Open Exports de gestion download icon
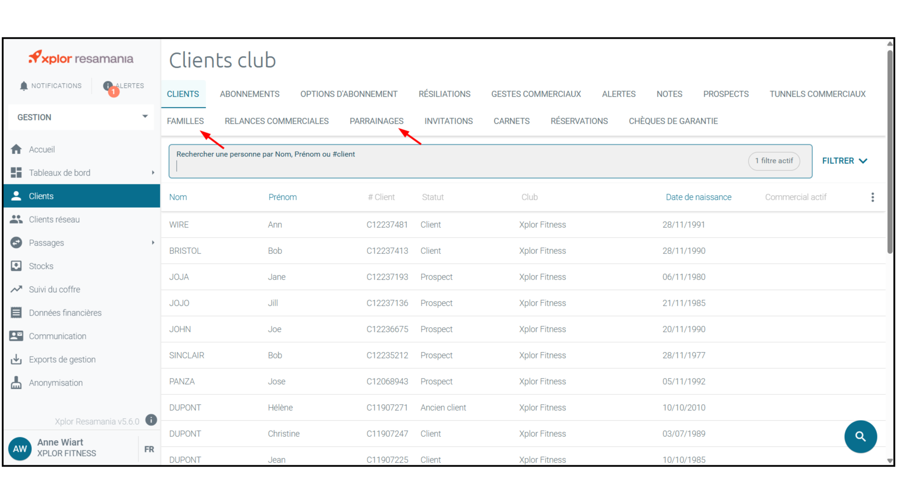The width and height of the screenshot is (897, 504). pos(16,359)
